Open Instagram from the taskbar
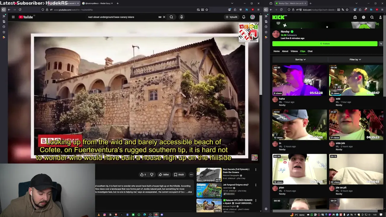 (104, 215)
